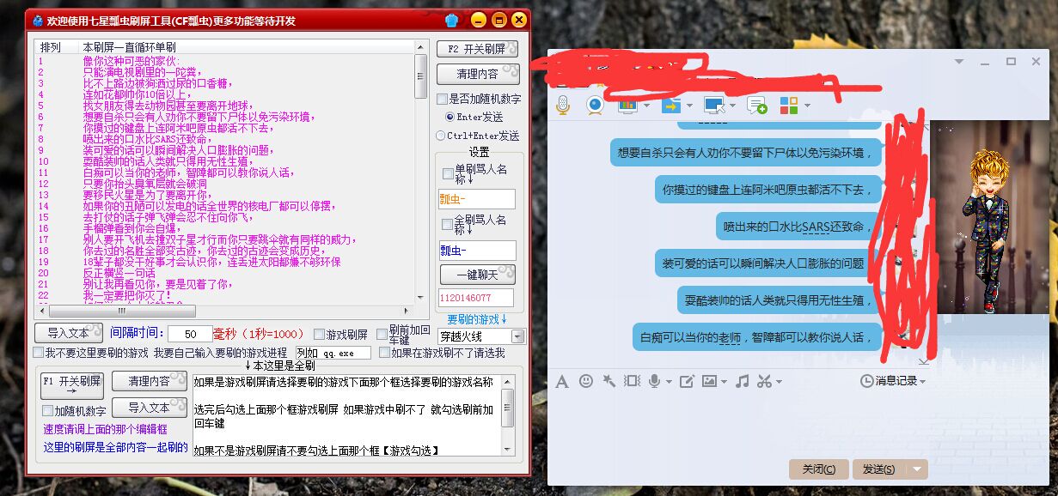Screen dimensions: 1058x496
Task: Select the Ctrl+Enter发送 radio button
Action: (x=441, y=136)
